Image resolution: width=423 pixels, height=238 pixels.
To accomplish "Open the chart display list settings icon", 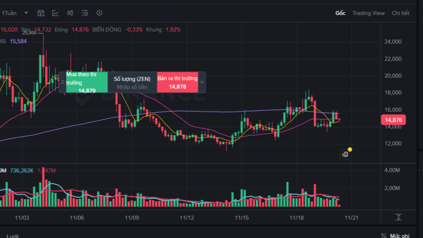I will coord(85,13).
